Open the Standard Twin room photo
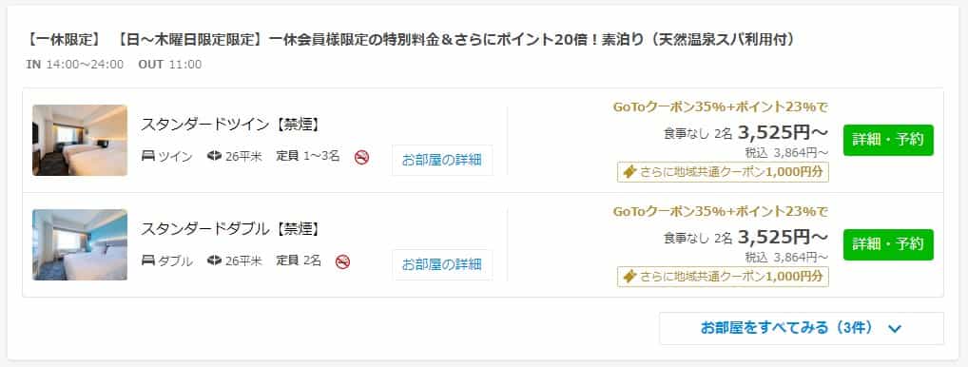This screenshot has width=968, height=367. (80, 140)
